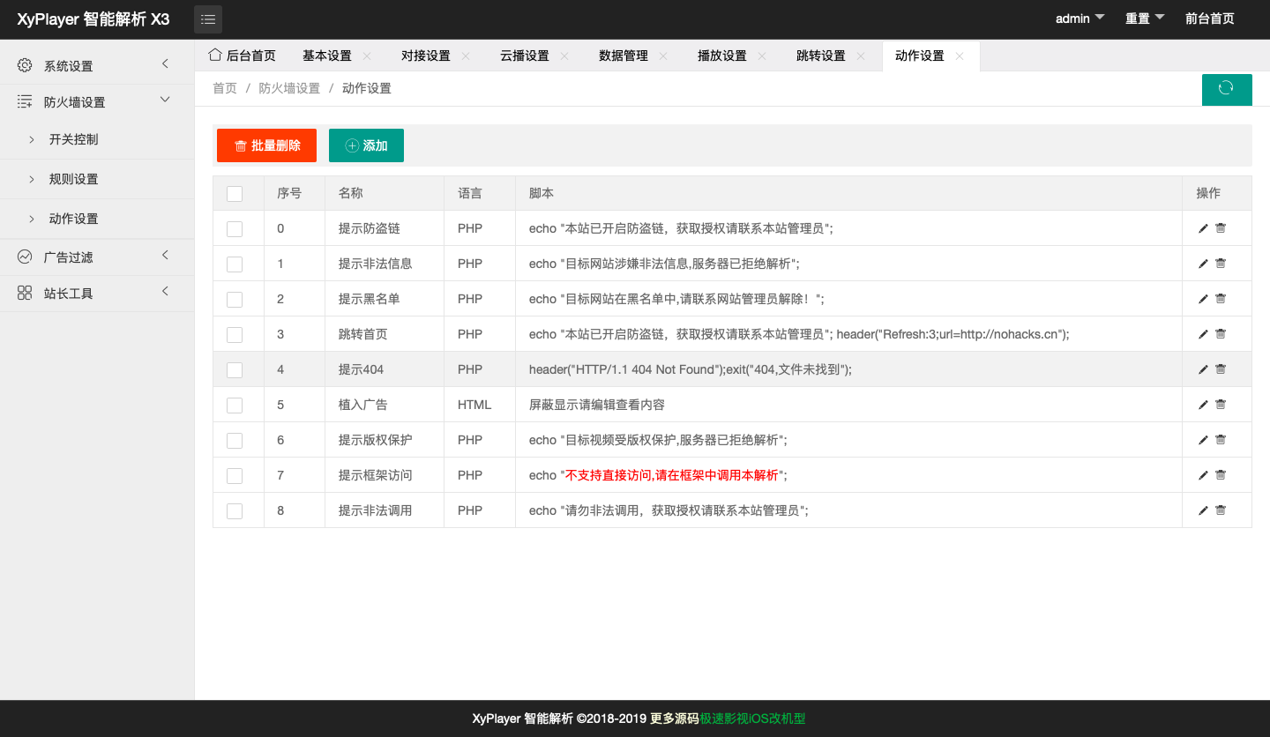
Task: Select checkbox for 提示框架访问 row
Action: coord(235,475)
